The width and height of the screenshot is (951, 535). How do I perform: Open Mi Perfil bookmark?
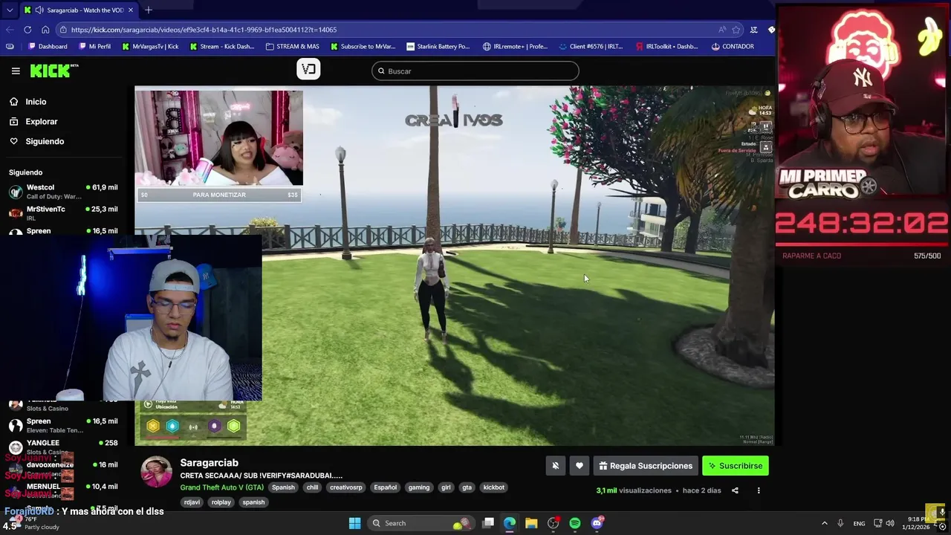(94, 46)
